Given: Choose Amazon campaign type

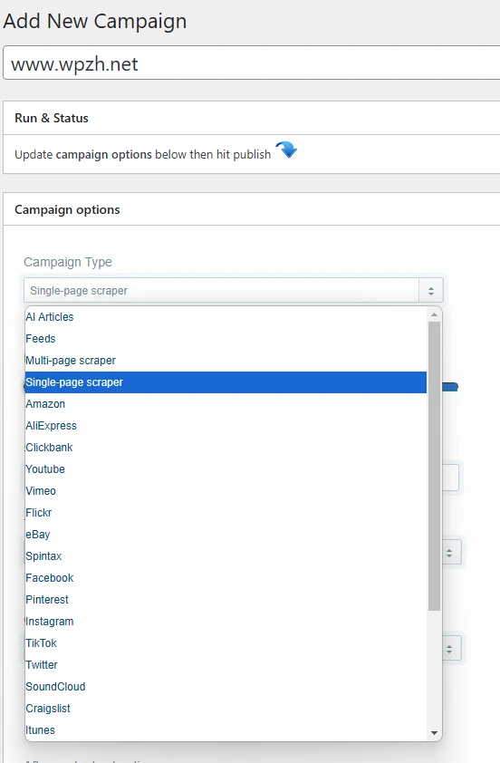Looking at the screenshot, I should tap(226, 404).
